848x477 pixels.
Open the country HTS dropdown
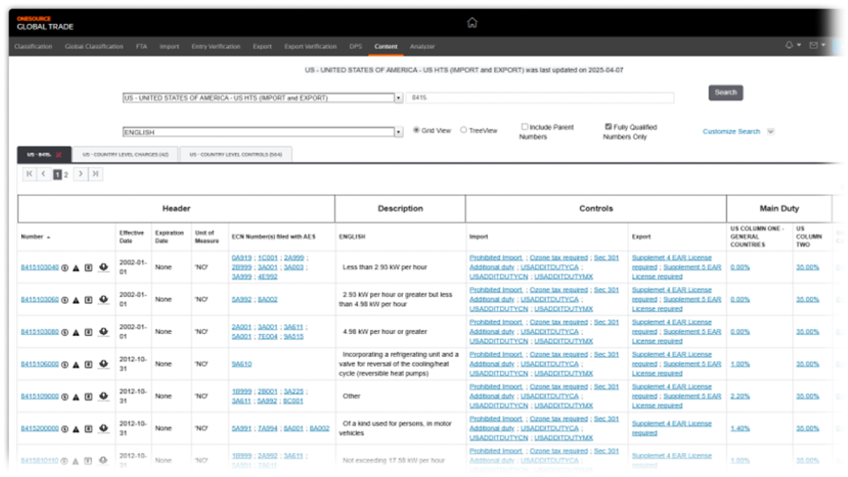click(x=399, y=98)
